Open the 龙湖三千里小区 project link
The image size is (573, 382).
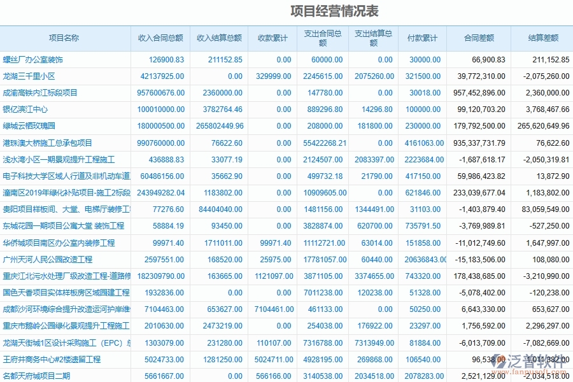coord(29,76)
